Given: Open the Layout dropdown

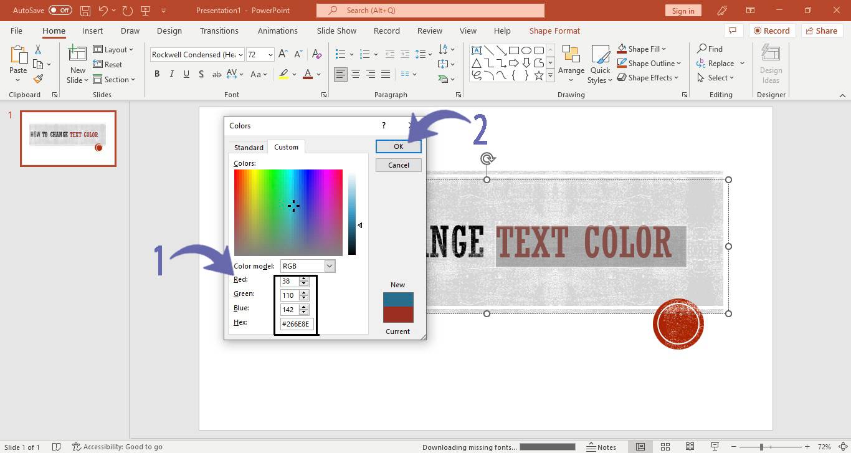Looking at the screenshot, I should (113, 49).
